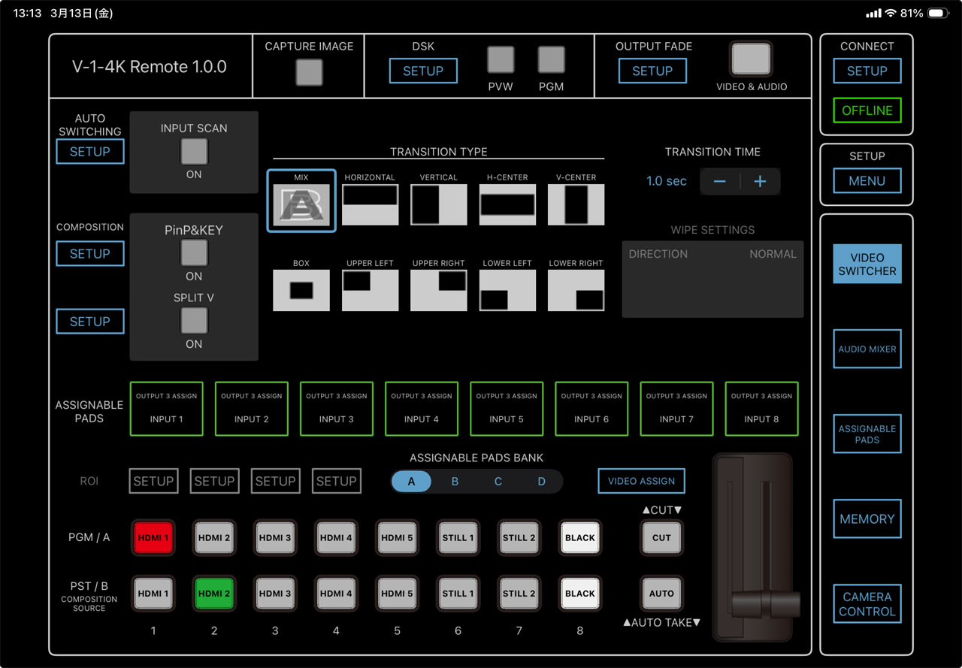
Task: Select the VERTICAL wipe transition
Action: (x=438, y=201)
